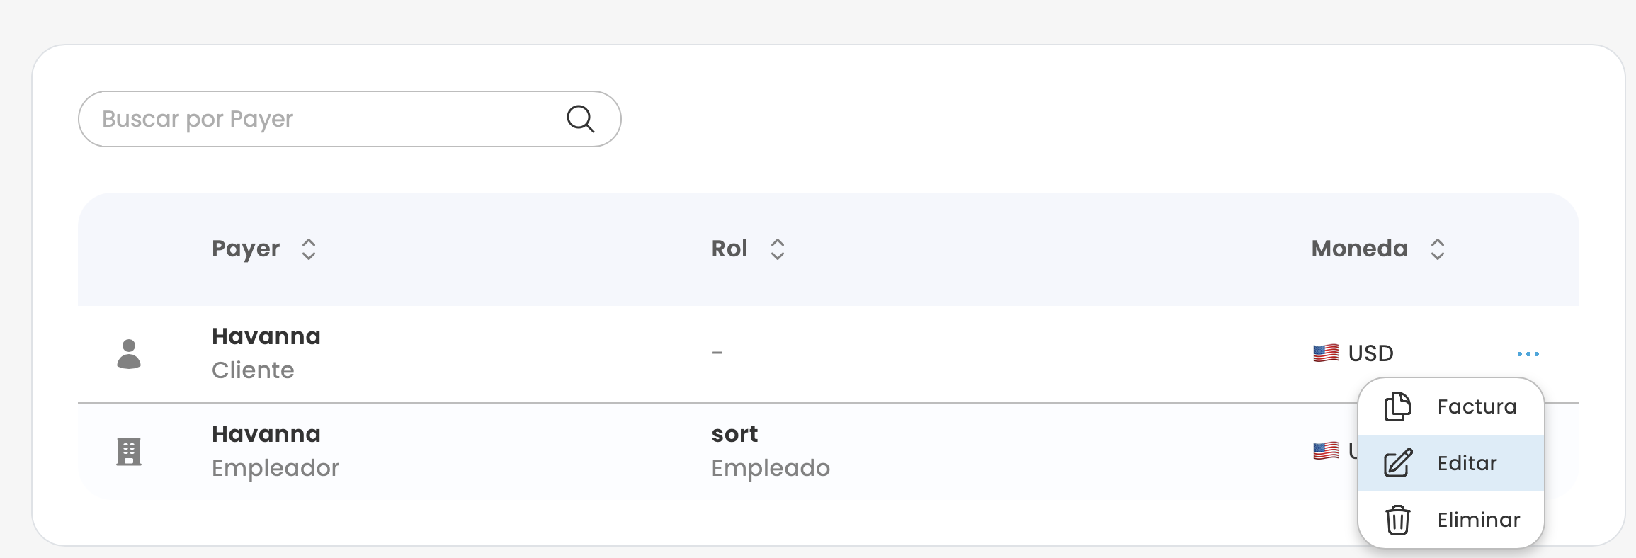Click the person icon beside Havanna Cliente
Screen dimensions: 1636x558
(129, 353)
